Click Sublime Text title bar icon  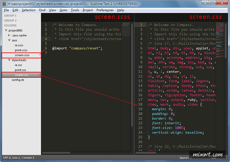click(x=4, y=4)
